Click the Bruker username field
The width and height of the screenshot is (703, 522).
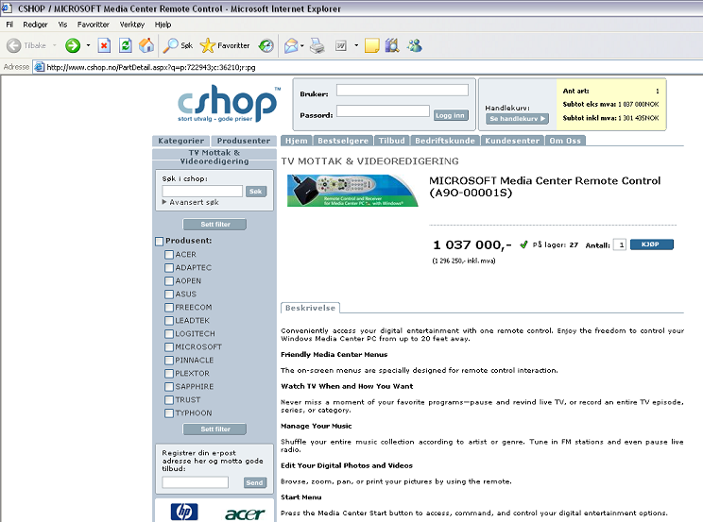(403, 90)
